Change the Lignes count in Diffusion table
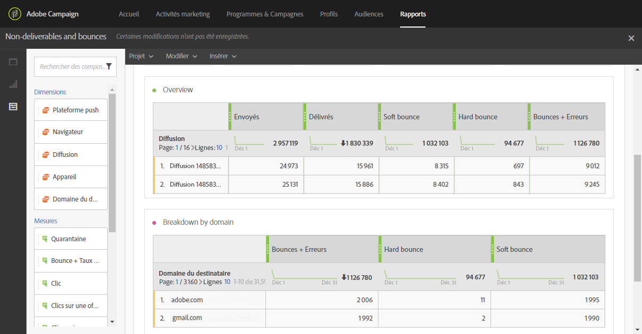Screen dimensions: 642x334 tap(219, 148)
